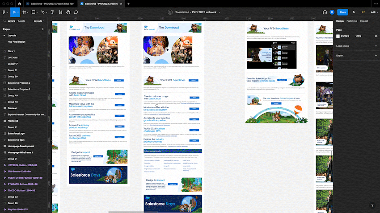Click the blue user avatar

tap(332, 12)
